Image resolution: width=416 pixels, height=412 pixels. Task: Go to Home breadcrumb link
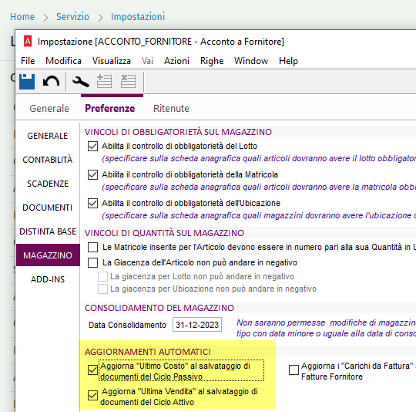tap(22, 17)
